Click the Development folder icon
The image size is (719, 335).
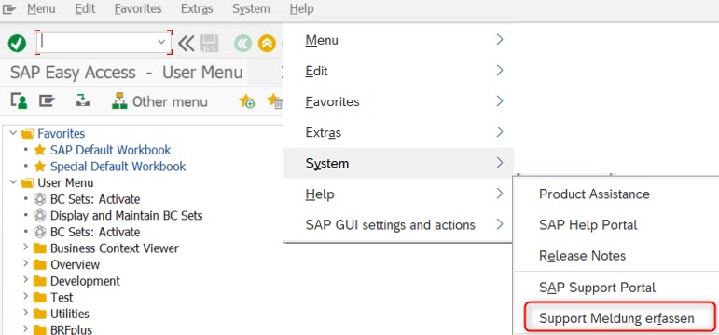point(40,281)
